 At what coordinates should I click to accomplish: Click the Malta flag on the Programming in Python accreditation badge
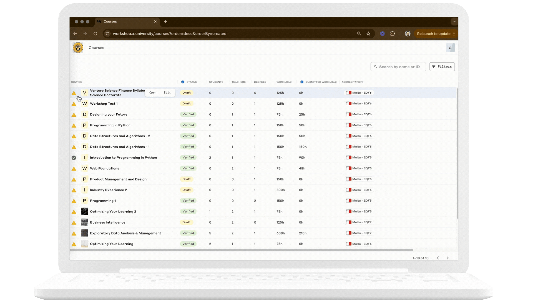coord(348,125)
